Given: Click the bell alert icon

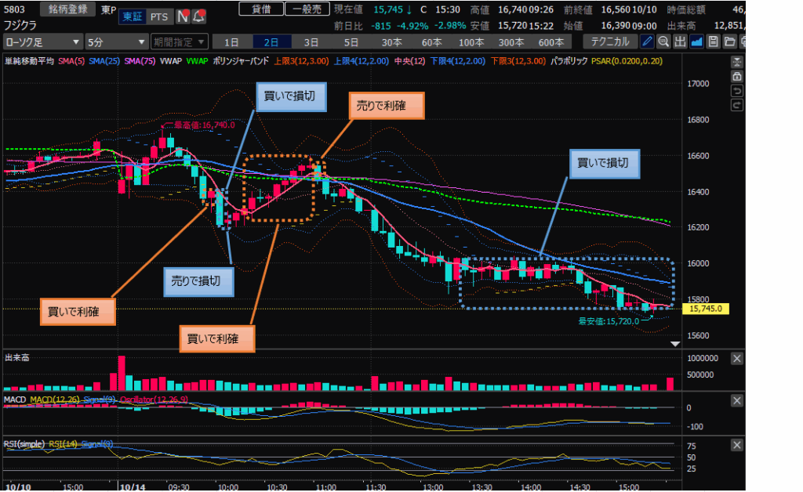Looking at the screenshot, I should [199, 16].
